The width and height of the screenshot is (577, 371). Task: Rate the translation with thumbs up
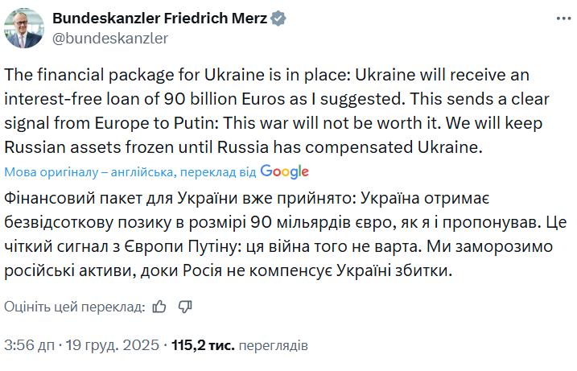(x=159, y=306)
